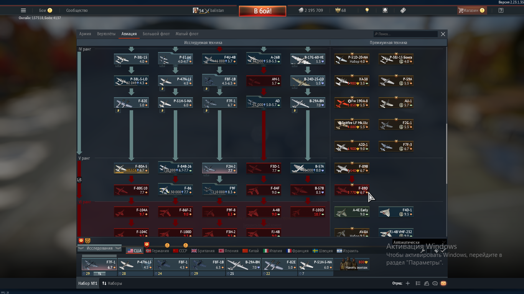Close the research tree with X icon
524x294 pixels.
pos(443,34)
